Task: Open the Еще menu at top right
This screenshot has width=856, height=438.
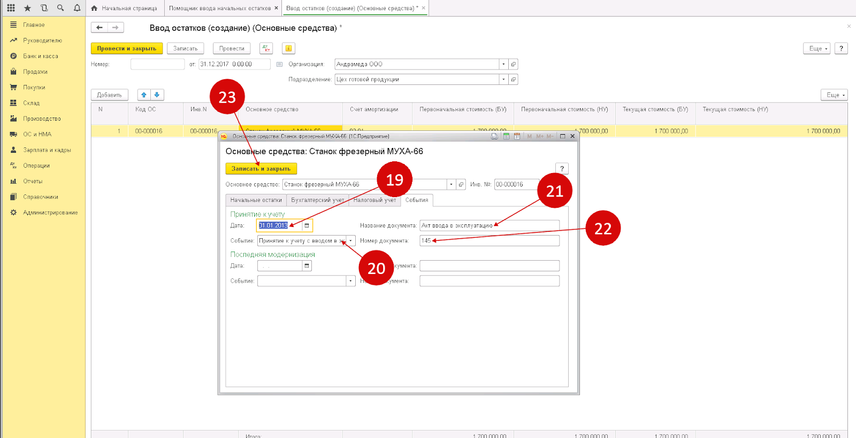Action: point(816,48)
